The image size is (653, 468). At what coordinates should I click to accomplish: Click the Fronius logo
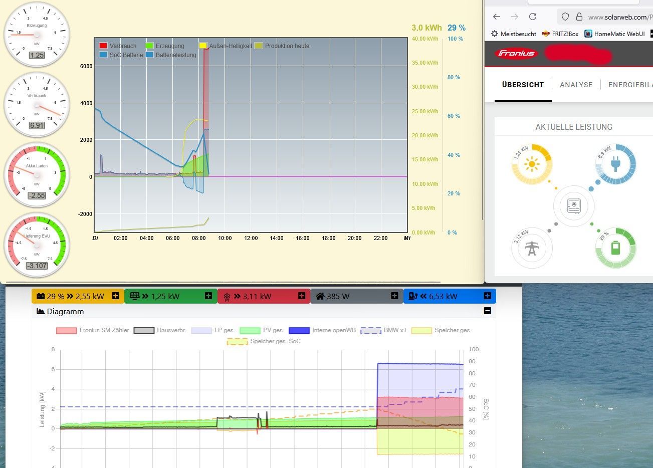click(516, 54)
